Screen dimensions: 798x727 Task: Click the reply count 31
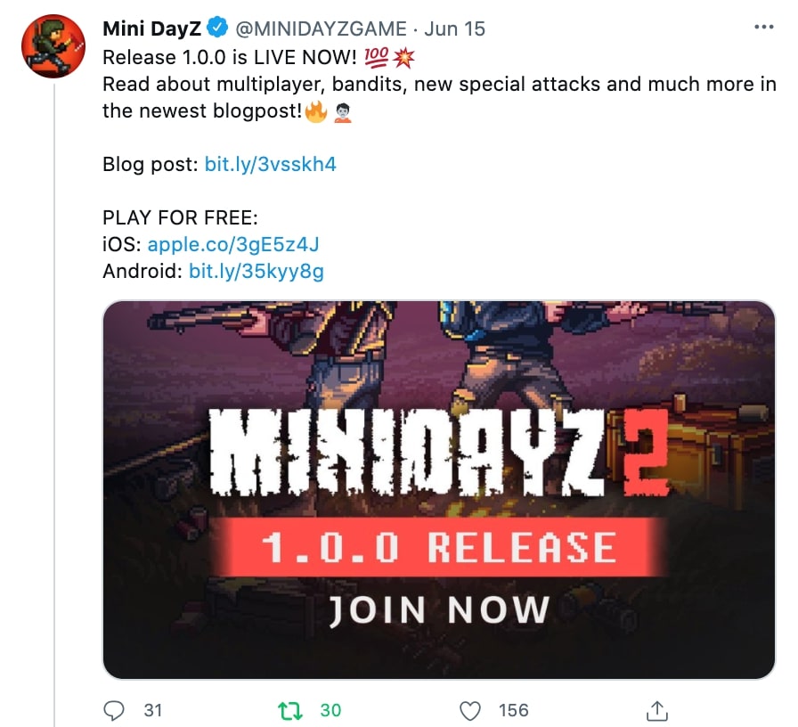pos(152,710)
